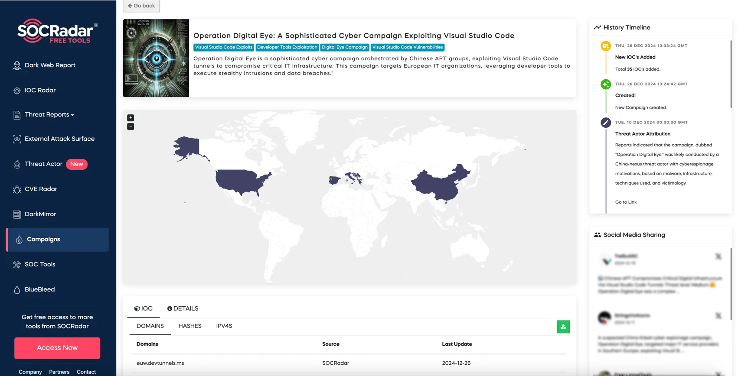This screenshot has height=376, width=738.
Task: Click the Social Media Sharing people icon
Action: (x=598, y=235)
